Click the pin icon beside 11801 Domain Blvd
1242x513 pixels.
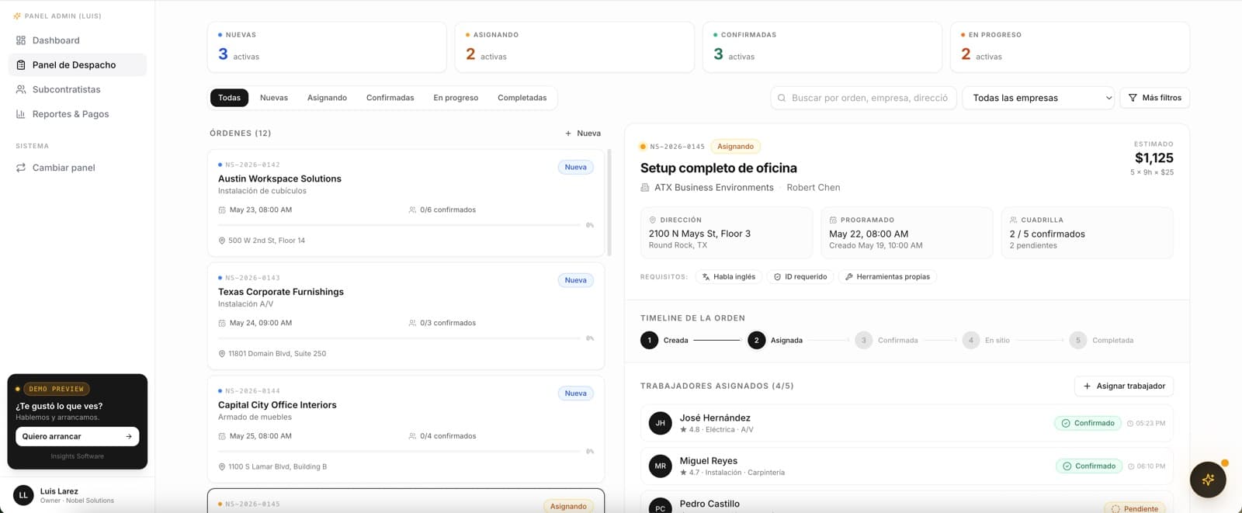tap(222, 354)
